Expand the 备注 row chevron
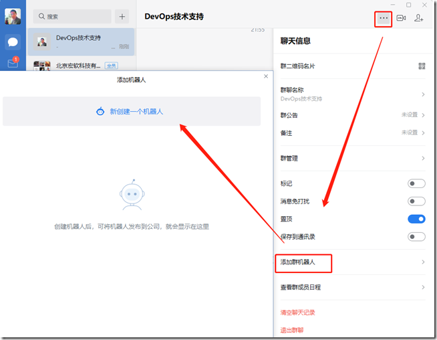 tap(423, 133)
